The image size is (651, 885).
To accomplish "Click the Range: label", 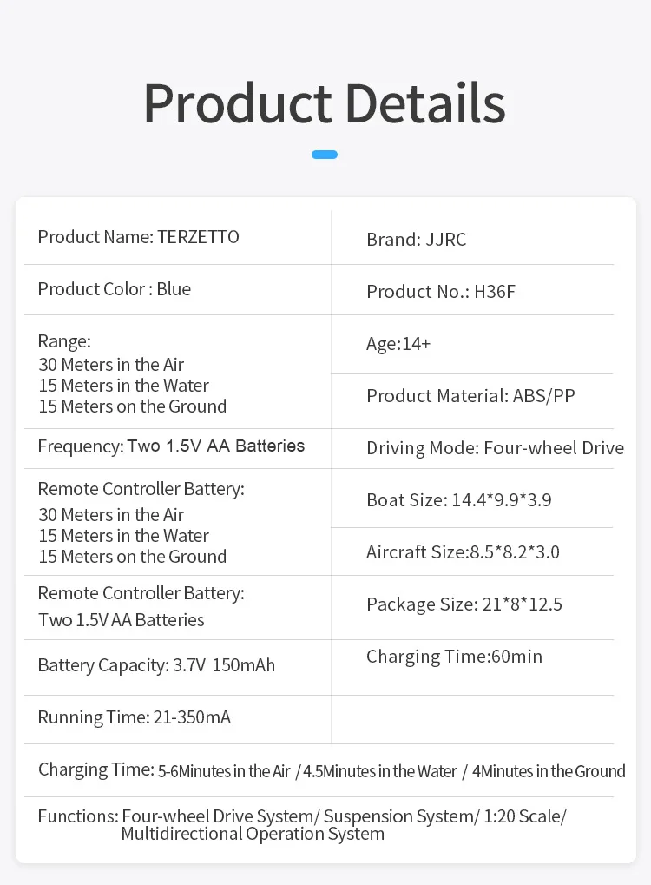I will point(64,341).
